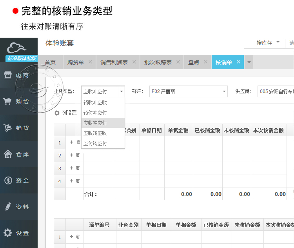Viewport: 294px width, 248px height.
Task: Expand the tab overflow arrow
Action: (x=249, y=62)
